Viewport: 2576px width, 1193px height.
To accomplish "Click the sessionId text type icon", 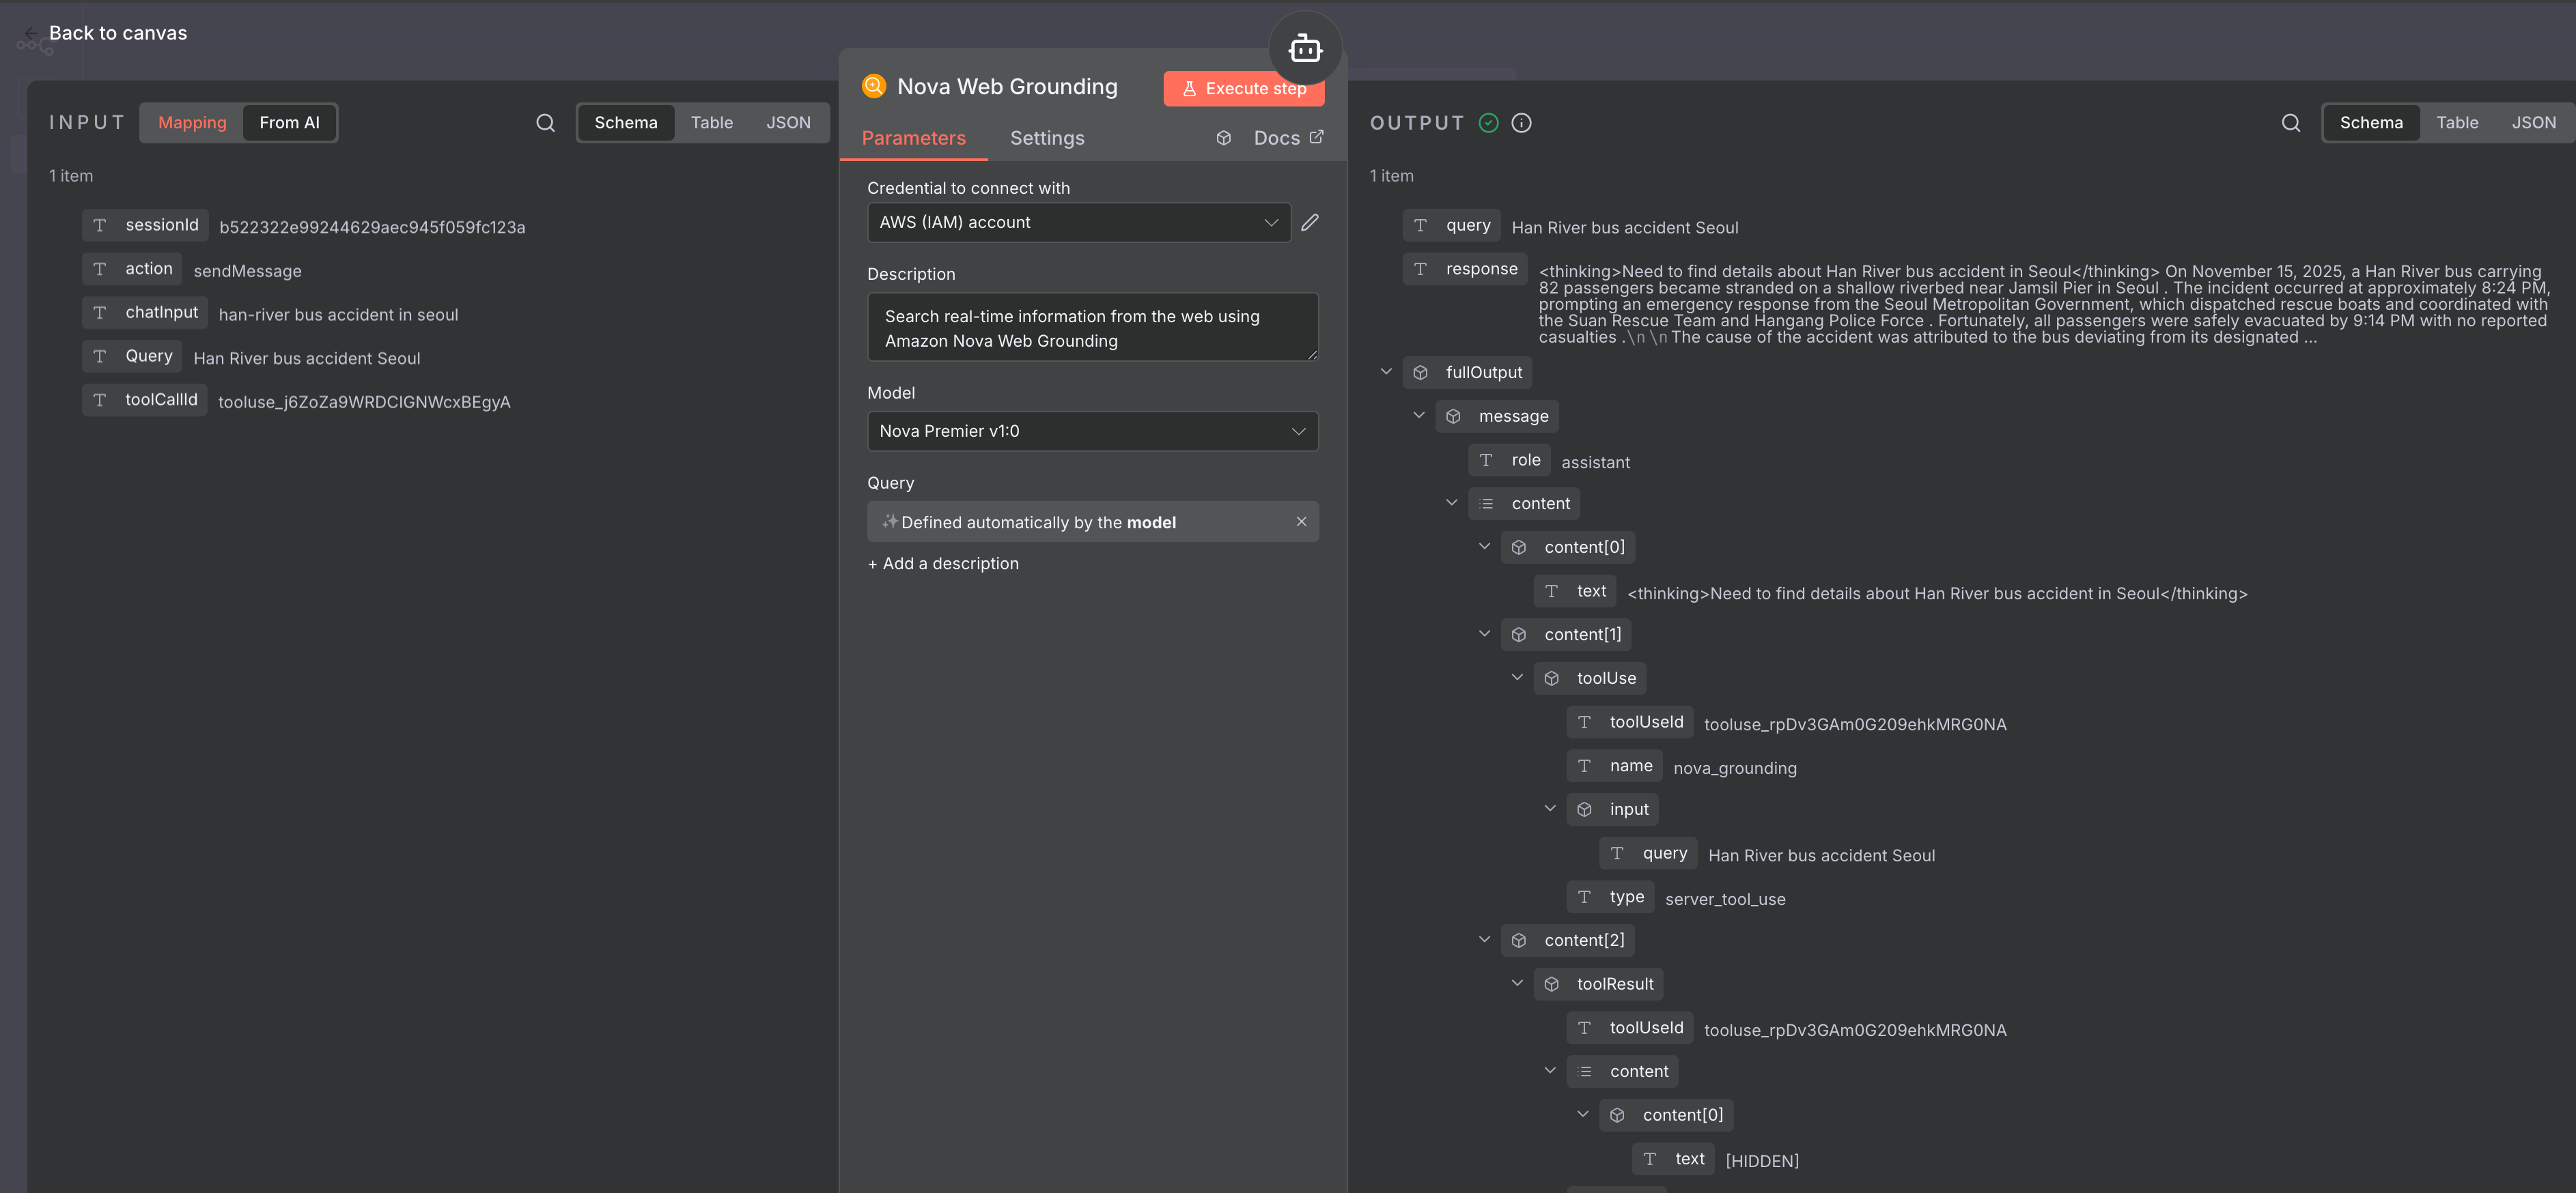I will coord(100,226).
